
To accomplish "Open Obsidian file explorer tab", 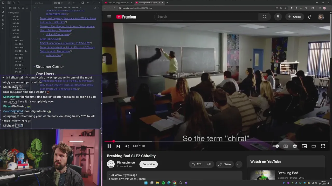I will (9, 3).
